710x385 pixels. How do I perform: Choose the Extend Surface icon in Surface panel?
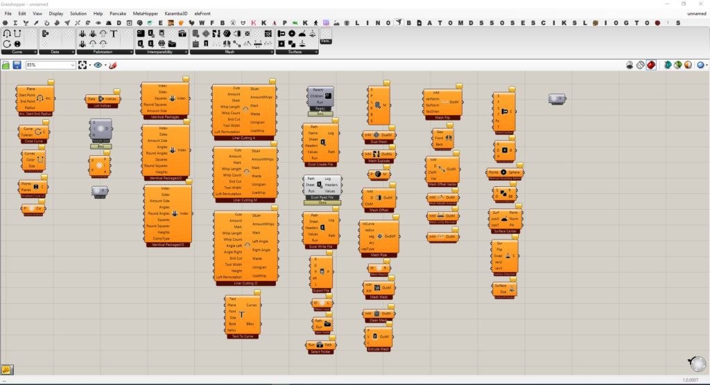coord(282,33)
